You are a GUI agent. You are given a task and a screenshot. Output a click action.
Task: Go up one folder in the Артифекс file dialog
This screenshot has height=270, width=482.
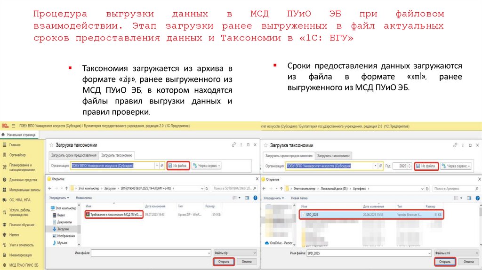click(x=281, y=189)
